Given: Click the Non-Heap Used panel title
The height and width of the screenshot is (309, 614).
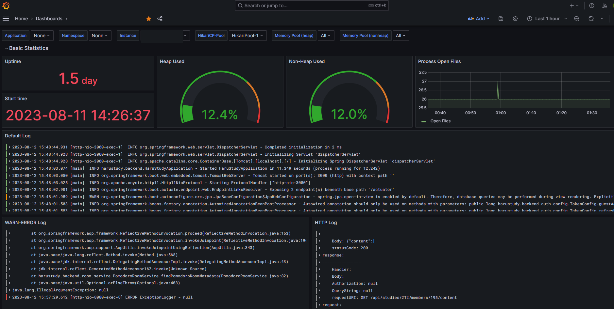Looking at the screenshot, I should (307, 61).
